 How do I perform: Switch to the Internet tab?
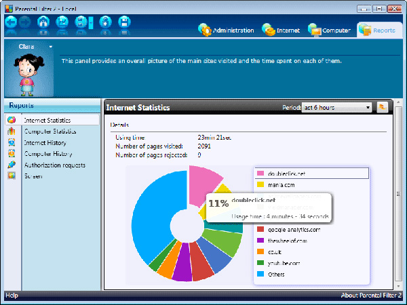tap(281, 30)
